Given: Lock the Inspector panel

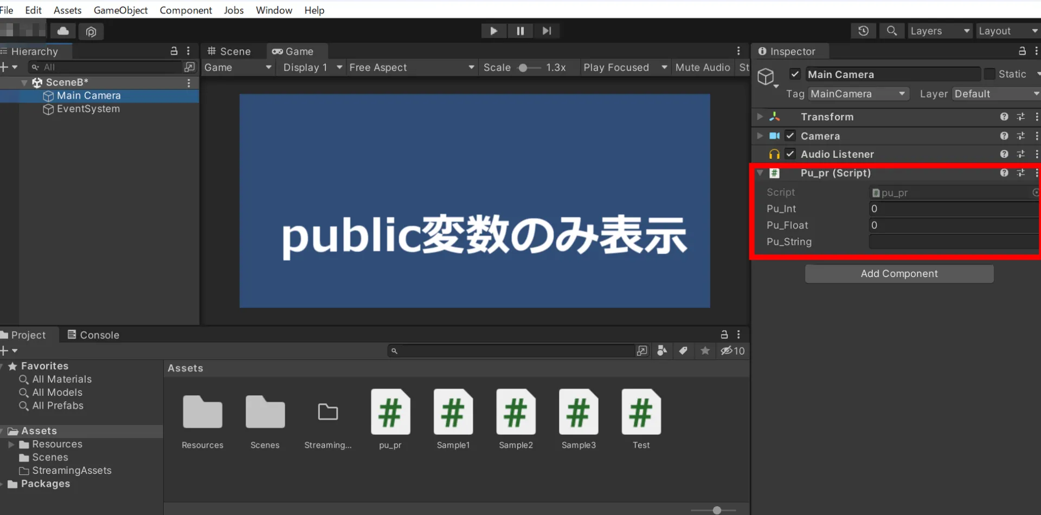Looking at the screenshot, I should pos(1022,51).
